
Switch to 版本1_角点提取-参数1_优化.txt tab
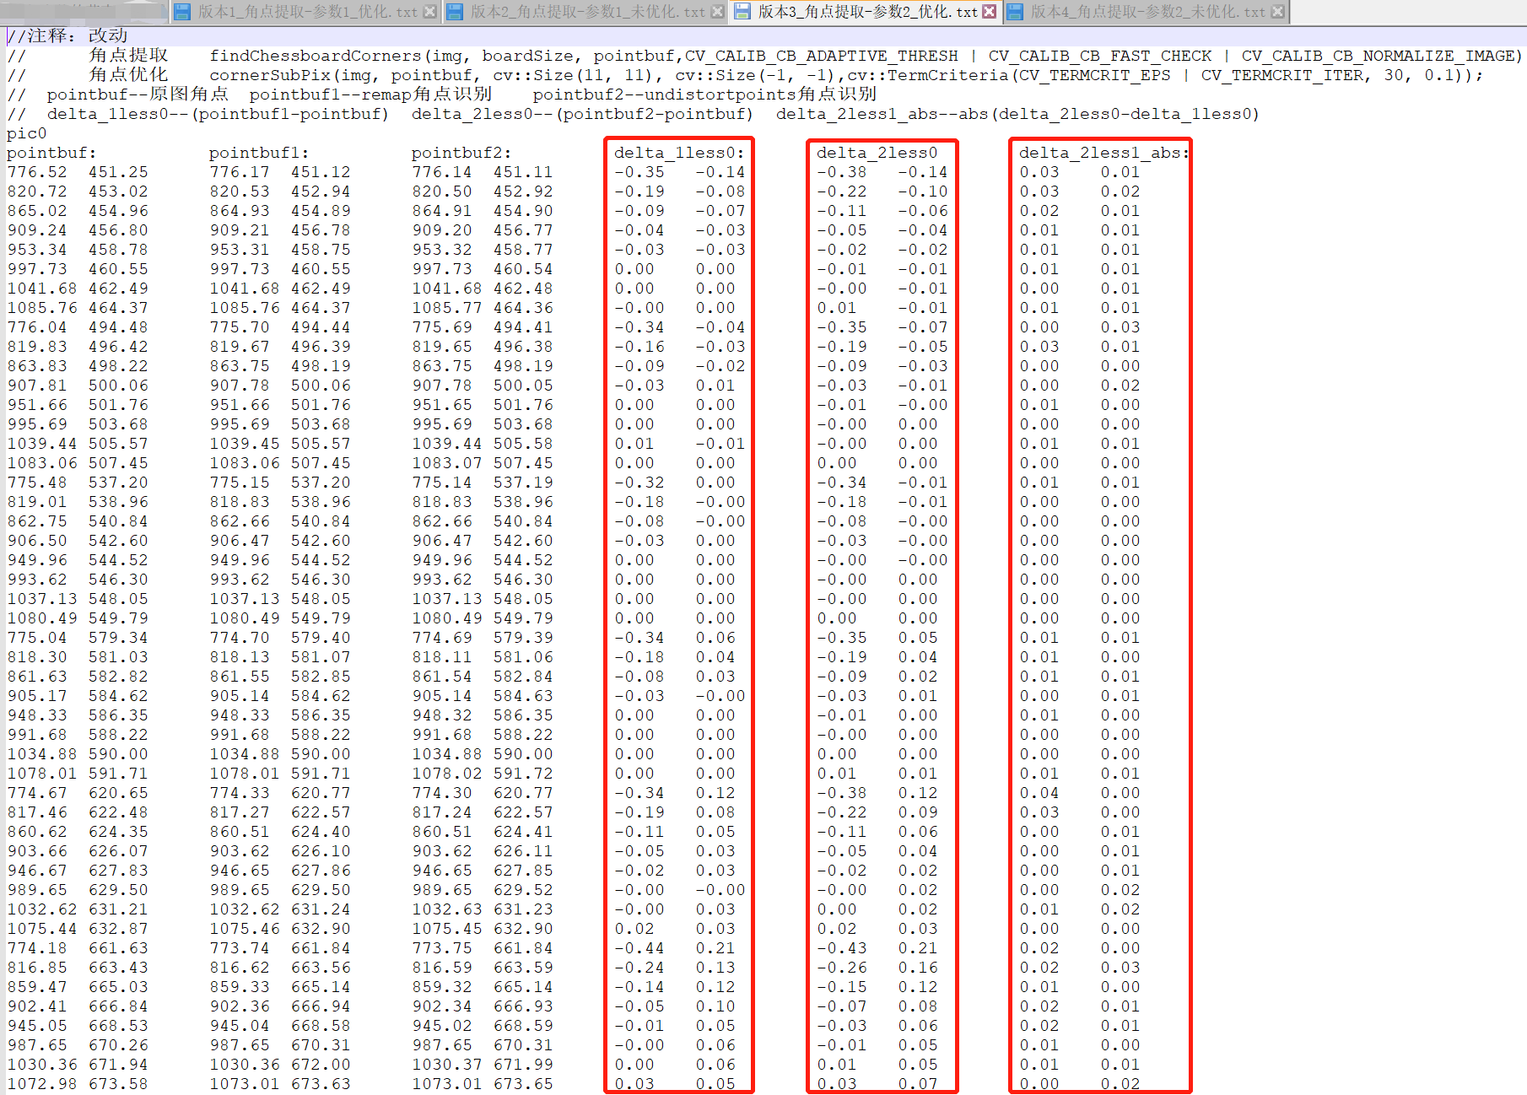pyautogui.click(x=304, y=12)
